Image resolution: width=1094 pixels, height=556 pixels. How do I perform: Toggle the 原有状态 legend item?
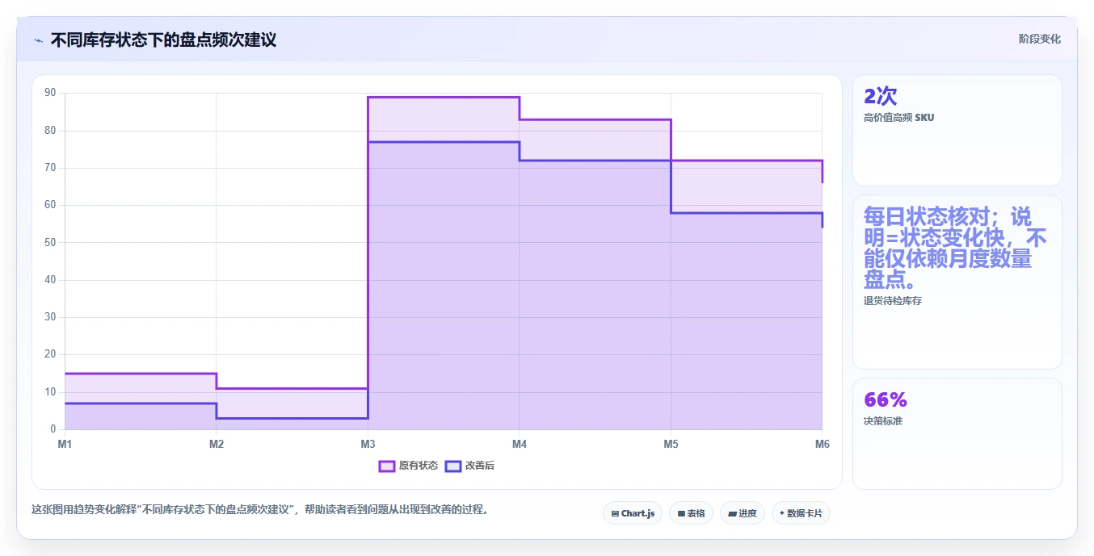(x=409, y=466)
